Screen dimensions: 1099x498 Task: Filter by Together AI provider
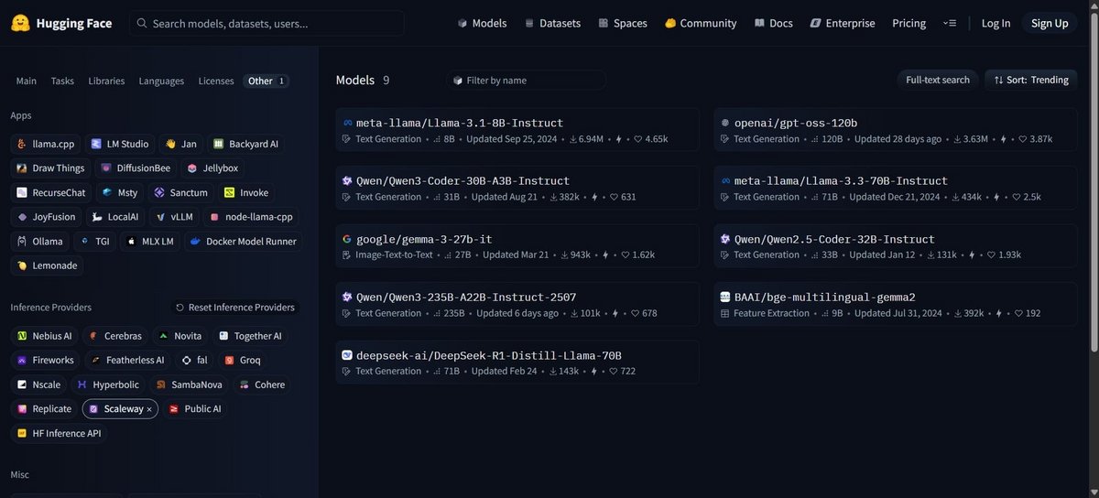tap(250, 336)
